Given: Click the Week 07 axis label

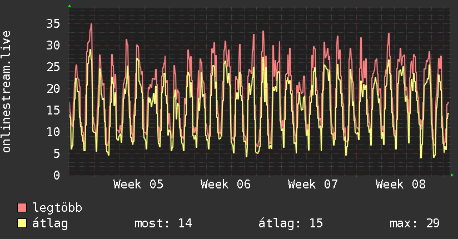Looking at the screenshot, I should (x=313, y=185).
